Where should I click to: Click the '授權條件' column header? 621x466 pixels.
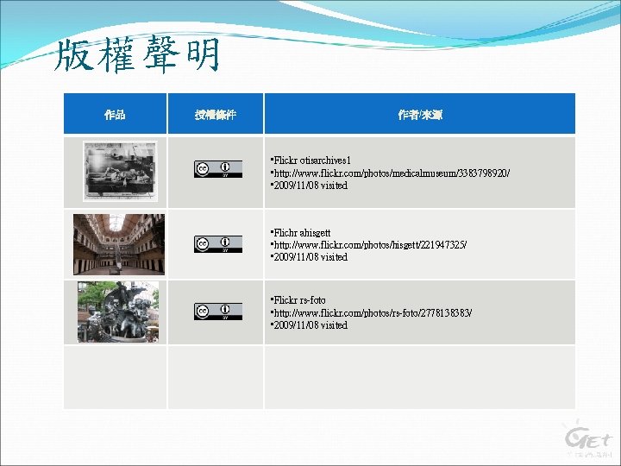(x=216, y=114)
